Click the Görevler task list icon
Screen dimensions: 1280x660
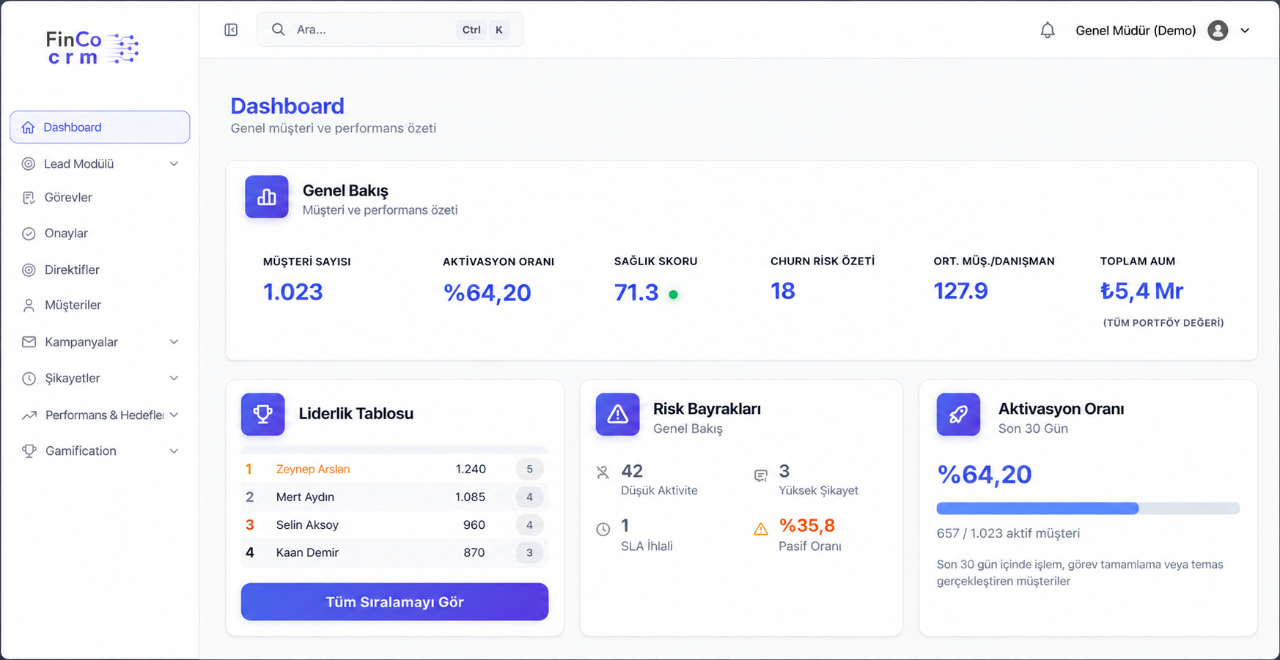click(x=29, y=198)
